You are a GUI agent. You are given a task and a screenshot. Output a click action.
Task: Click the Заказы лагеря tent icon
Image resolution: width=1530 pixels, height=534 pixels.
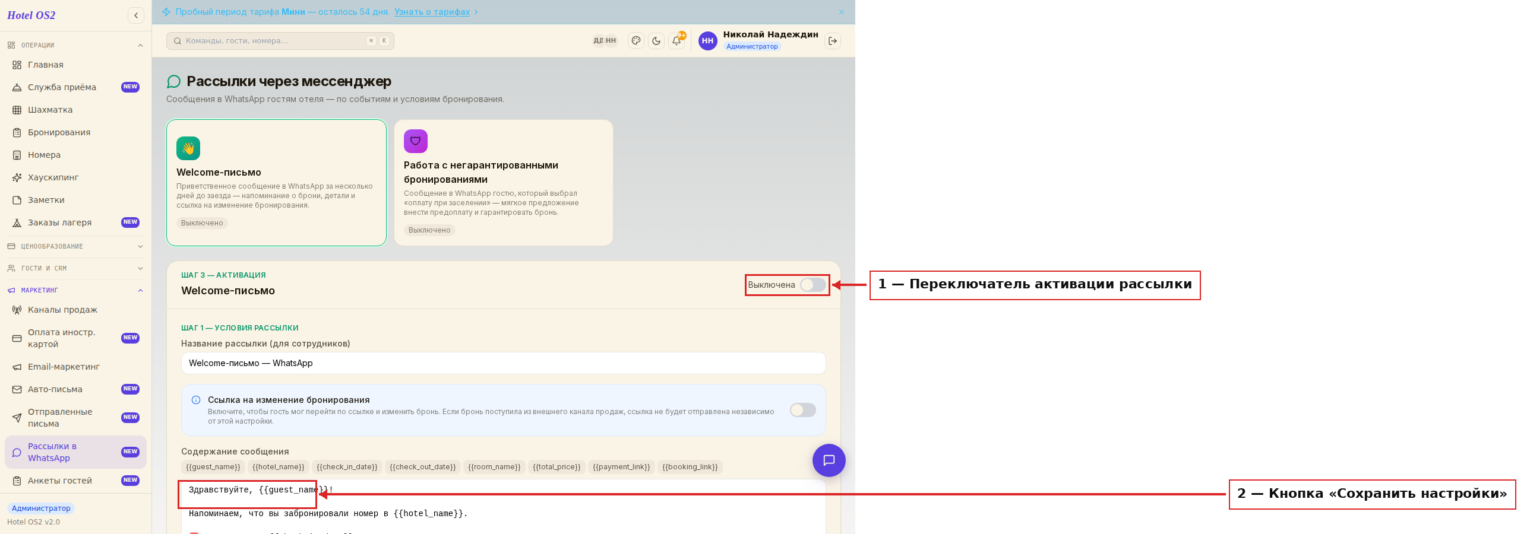[x=17, y=223]
